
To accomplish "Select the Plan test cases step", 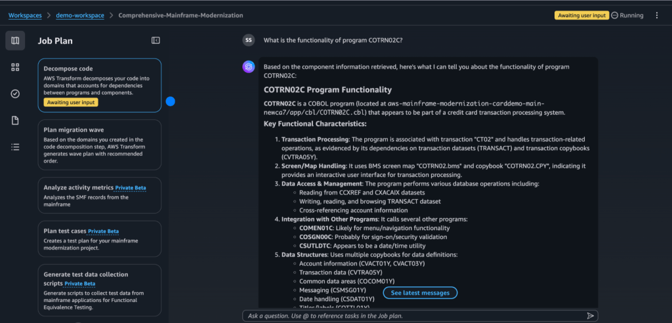I will coord(99,238).
